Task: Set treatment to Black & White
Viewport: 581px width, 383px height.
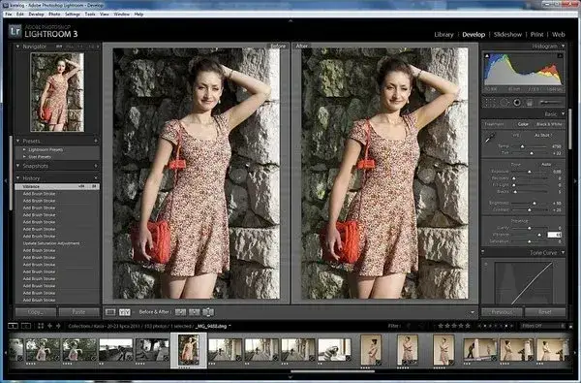Action: (549, 124)
